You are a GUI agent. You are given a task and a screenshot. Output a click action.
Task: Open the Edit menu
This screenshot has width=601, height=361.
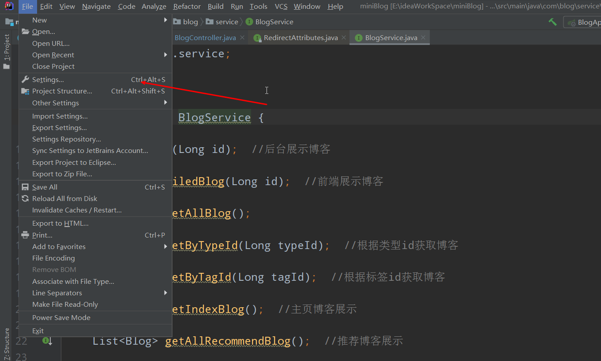(46, 6)
